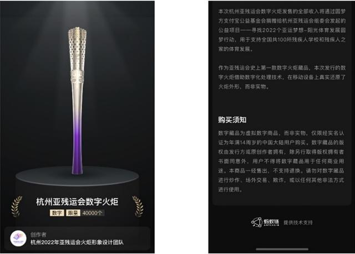355x254 pixels.
Task: Click the first digital torch collectible paragraph
Action: pos(282,77)
